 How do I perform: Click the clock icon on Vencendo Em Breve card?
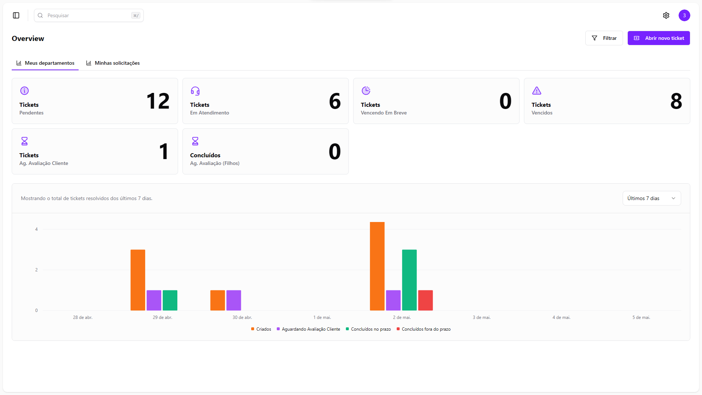366,91
